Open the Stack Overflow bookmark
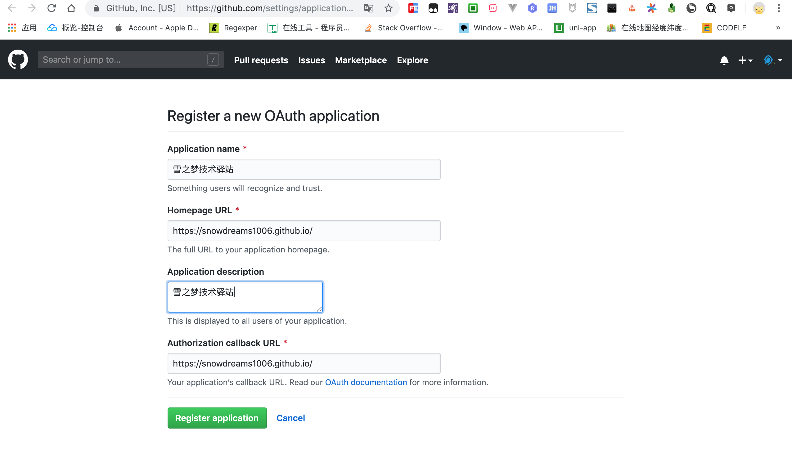 pyautogui.click(x=404, y=28)
